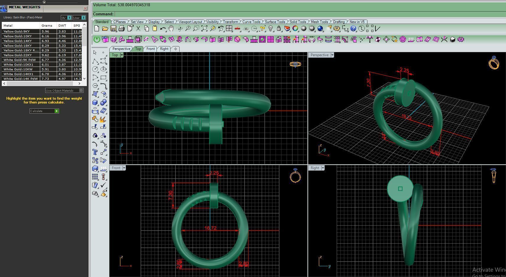Image resolution: width=506 pixels, height=277 pixels.
Task: Click the blue render sphere icon
Action: 320,29
